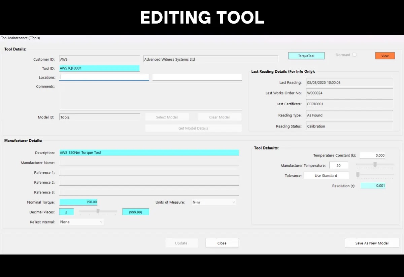Adjust the Decimal Places slider
404x277 pixels.
(98, 211)
